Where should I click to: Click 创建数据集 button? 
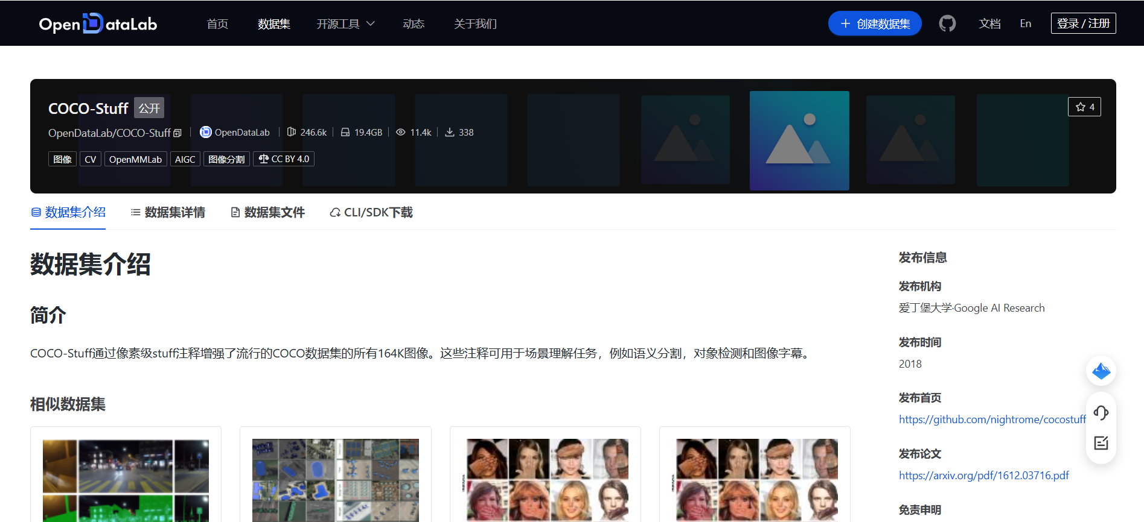[x=875, y=24]
